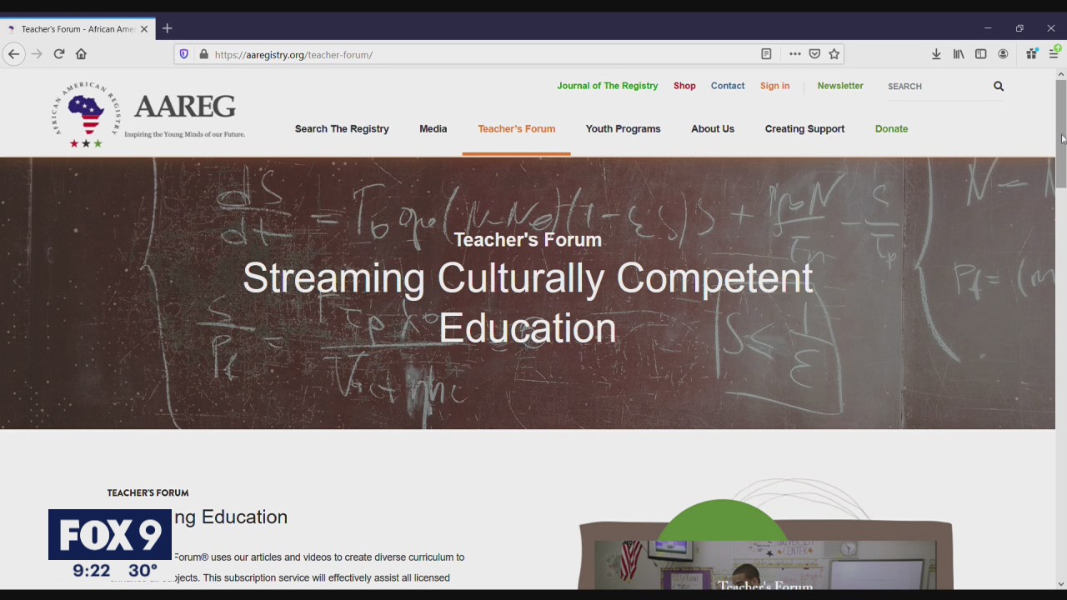This screenshot has width=1067, height=600.
Task: Go back to the previous page
Action: [13, 53]
